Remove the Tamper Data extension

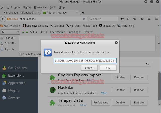(139, 103)
